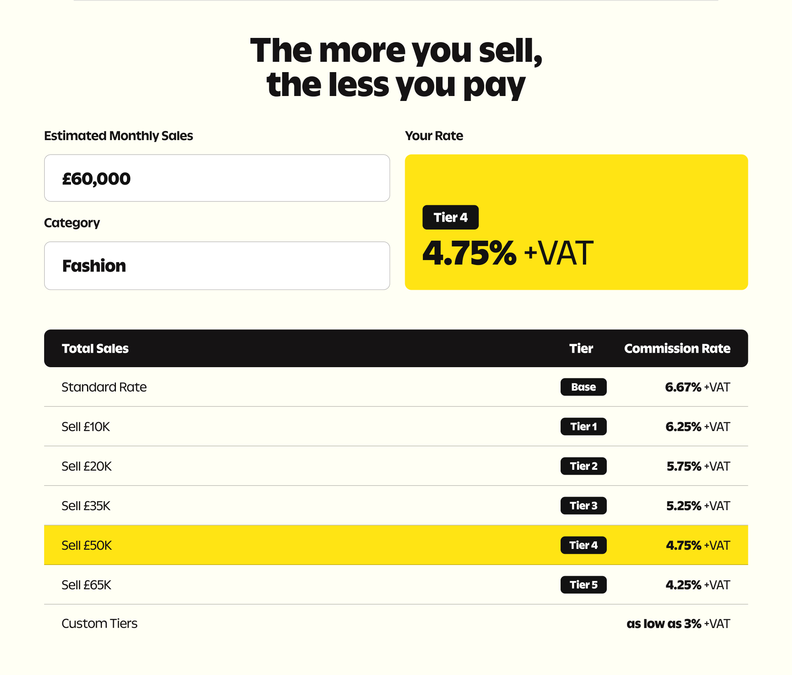The width and height of the screenshot is (792, 675).
Task: Click the Tier 3 badge
Action: pos(583,506)
